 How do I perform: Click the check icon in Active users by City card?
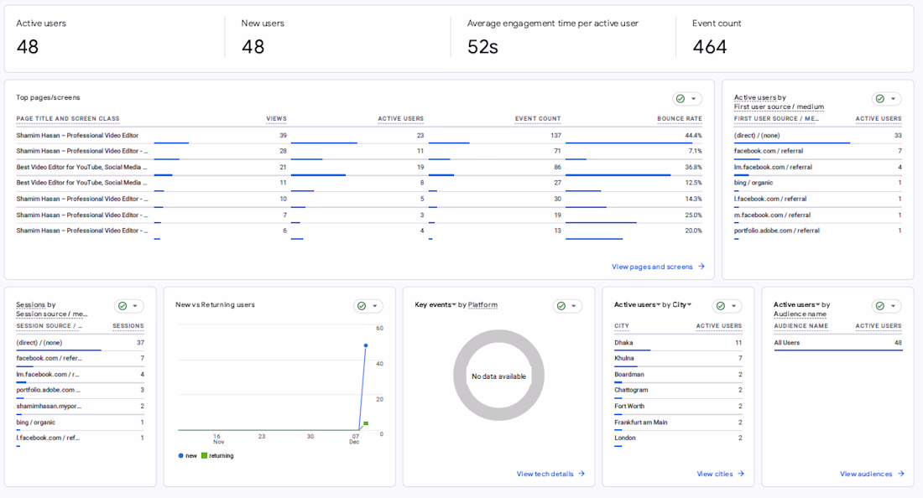pos(721,306)
